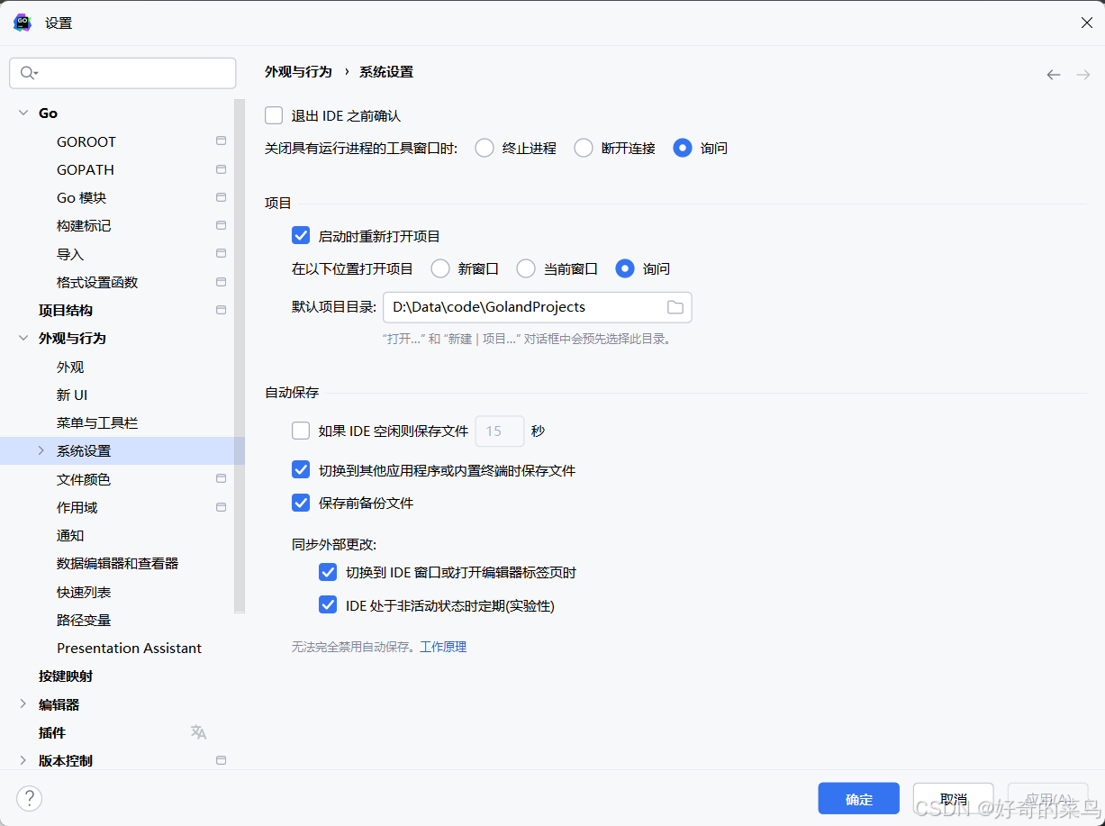Select 询问 radio for closing tool windows
The width and height of the screenshot is (1105, 826).
tap(683, 148)
